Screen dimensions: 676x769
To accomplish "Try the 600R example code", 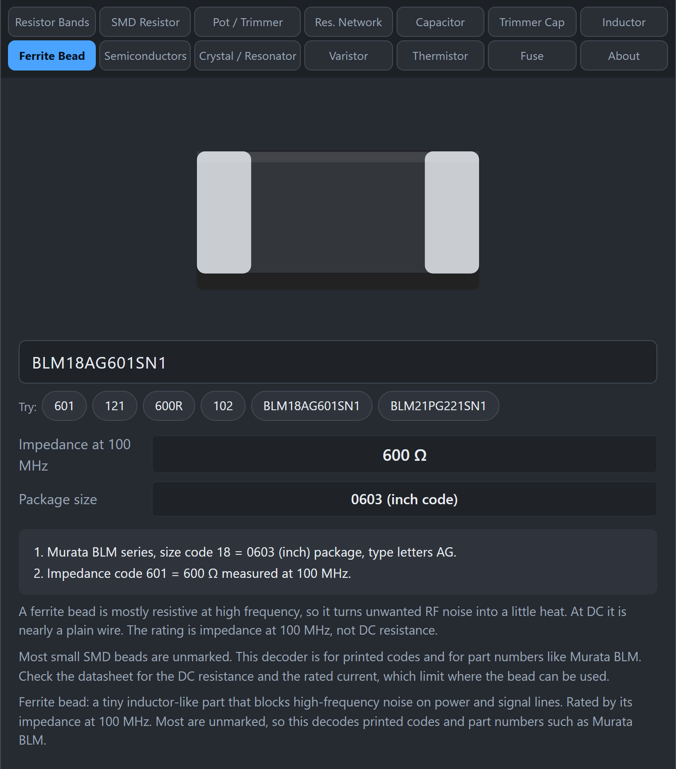I will click(x=169, y=406).
